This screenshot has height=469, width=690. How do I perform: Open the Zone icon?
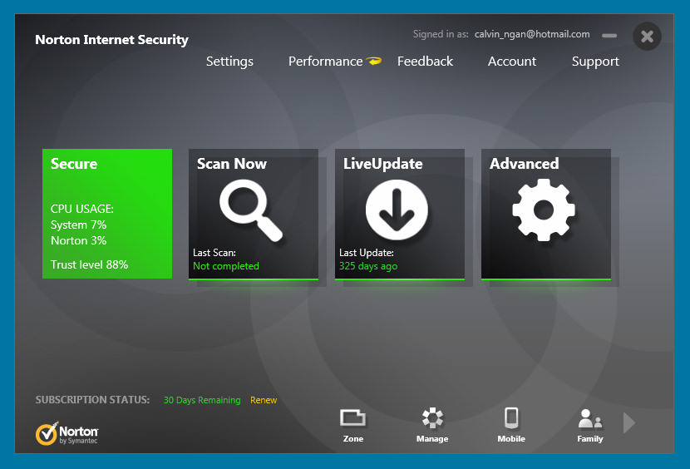pyautogui.click(x=353, y=418)
